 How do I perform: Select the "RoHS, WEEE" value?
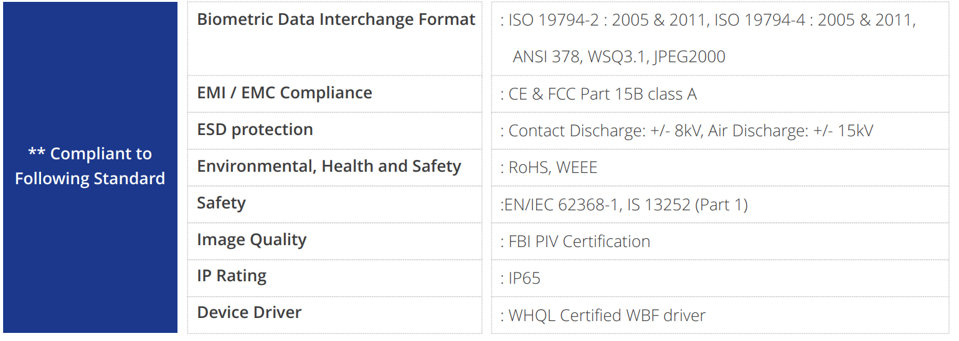click(552, 167)
